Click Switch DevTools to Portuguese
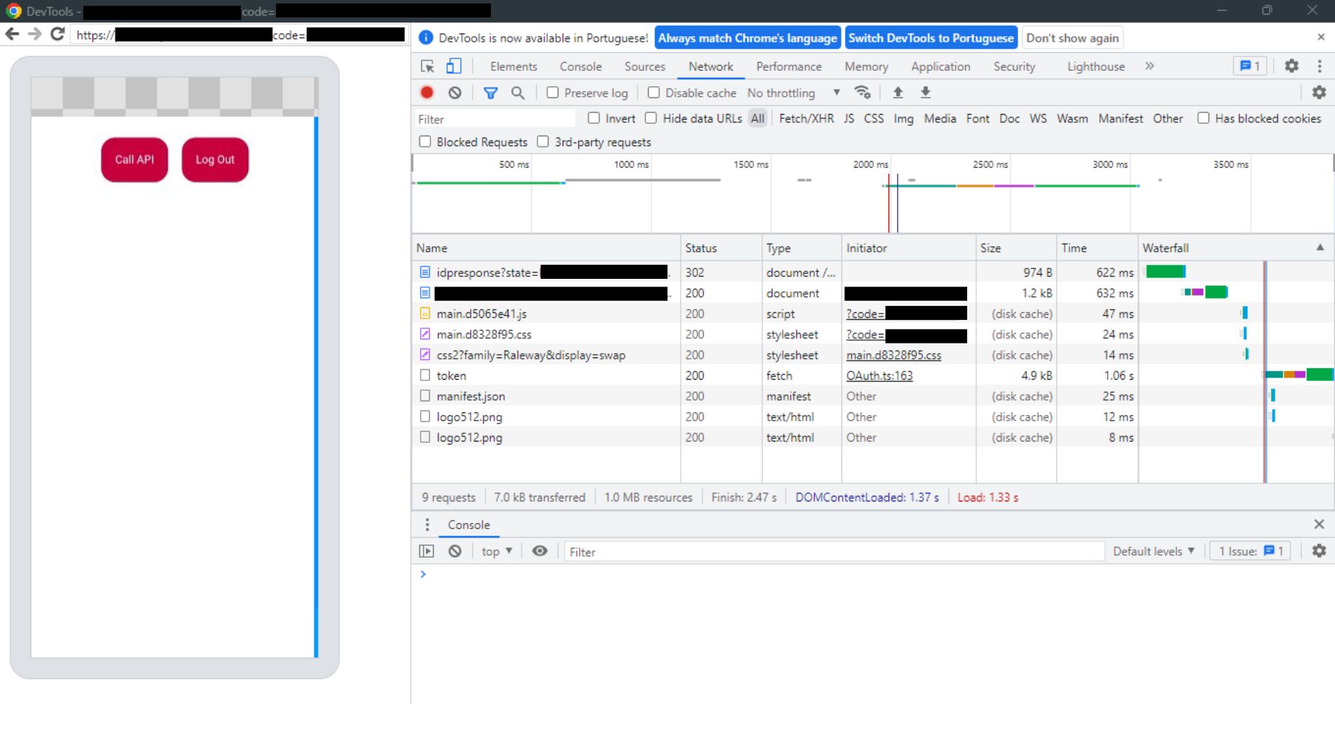 (930, 38)
